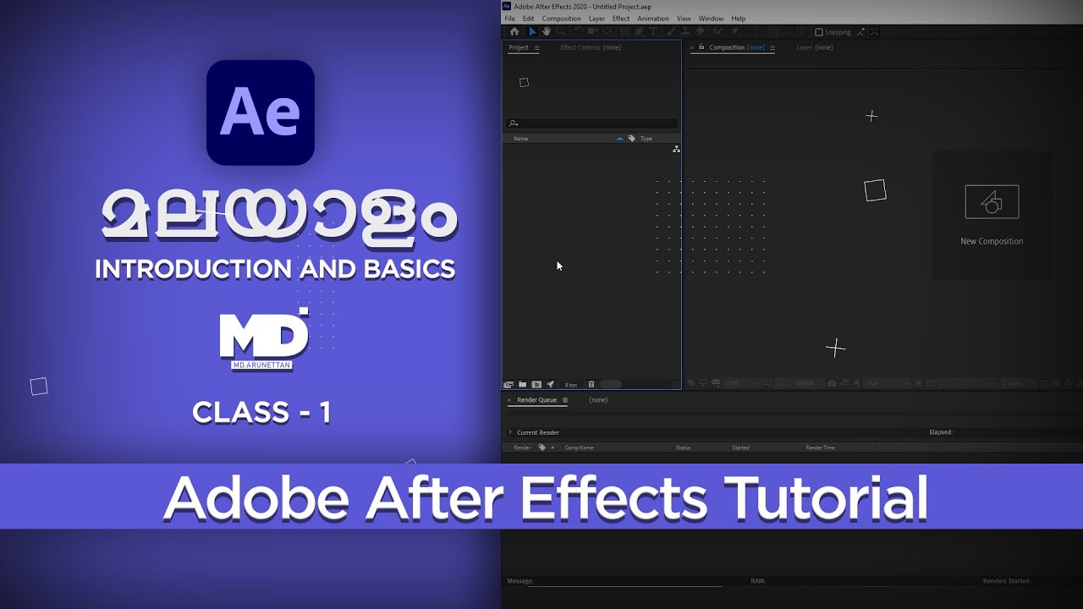The width and height of the screenshot is (1083, 609).
Task: Click the Project panel search field
Action: [x=591, y=123]
